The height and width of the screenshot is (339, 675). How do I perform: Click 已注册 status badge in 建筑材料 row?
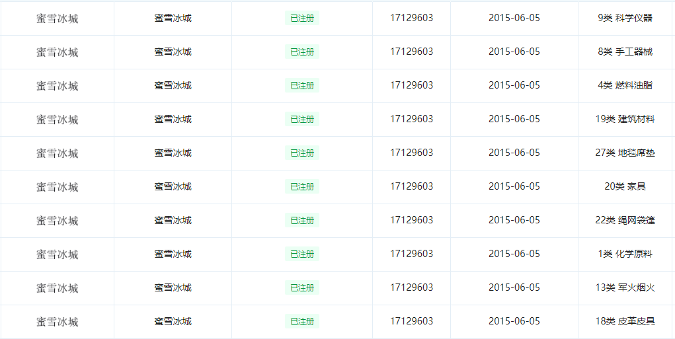pos(302,120)
